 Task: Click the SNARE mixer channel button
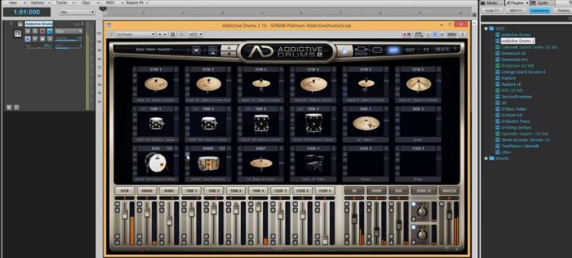tap(147, 191)
